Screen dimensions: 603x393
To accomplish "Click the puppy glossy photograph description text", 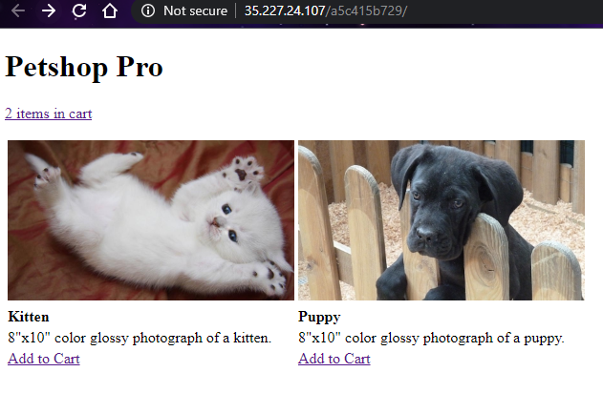I will coord(432,338).
